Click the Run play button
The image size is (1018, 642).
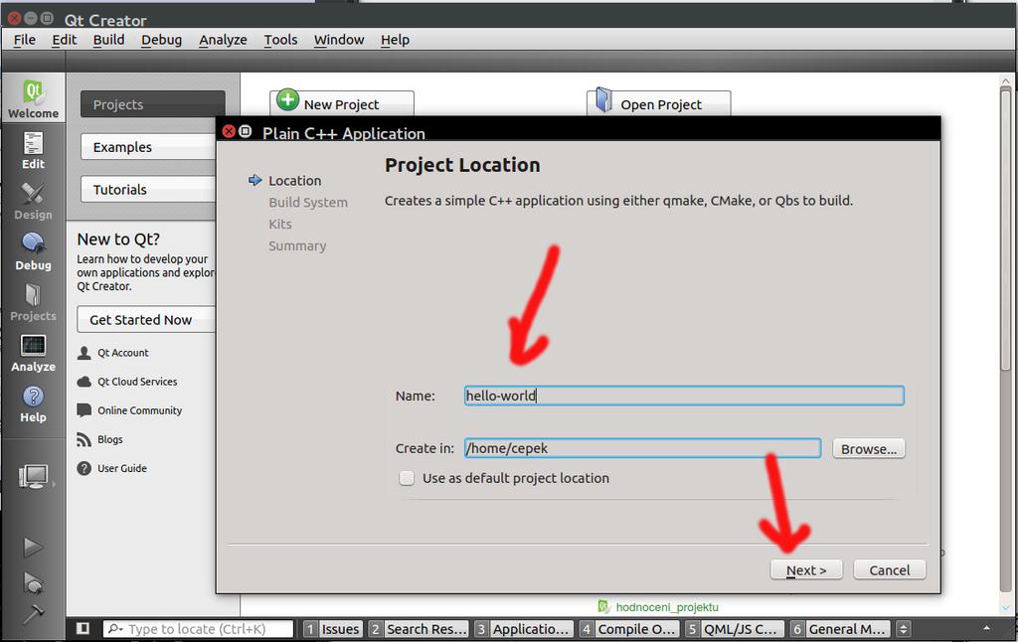(33, 547)
